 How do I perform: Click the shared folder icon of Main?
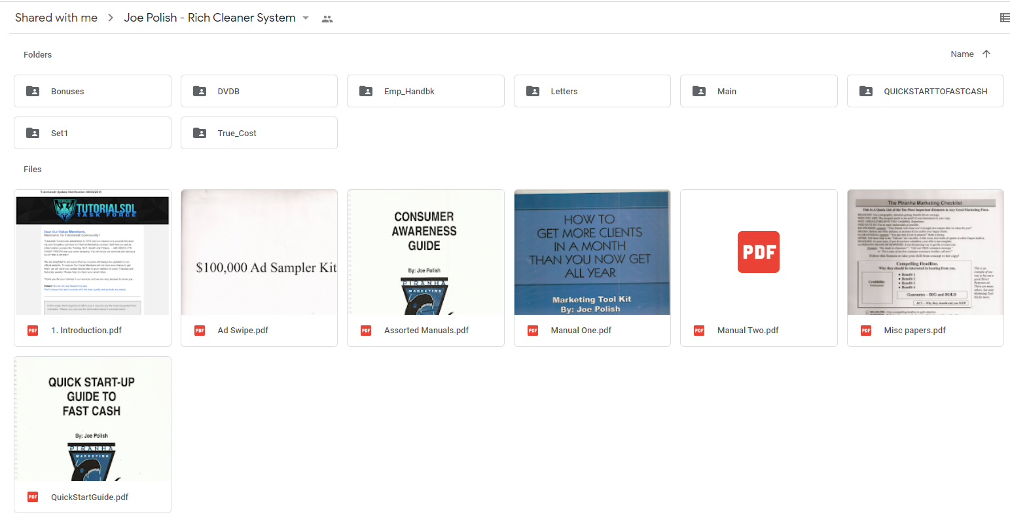[x=699, y=91]
